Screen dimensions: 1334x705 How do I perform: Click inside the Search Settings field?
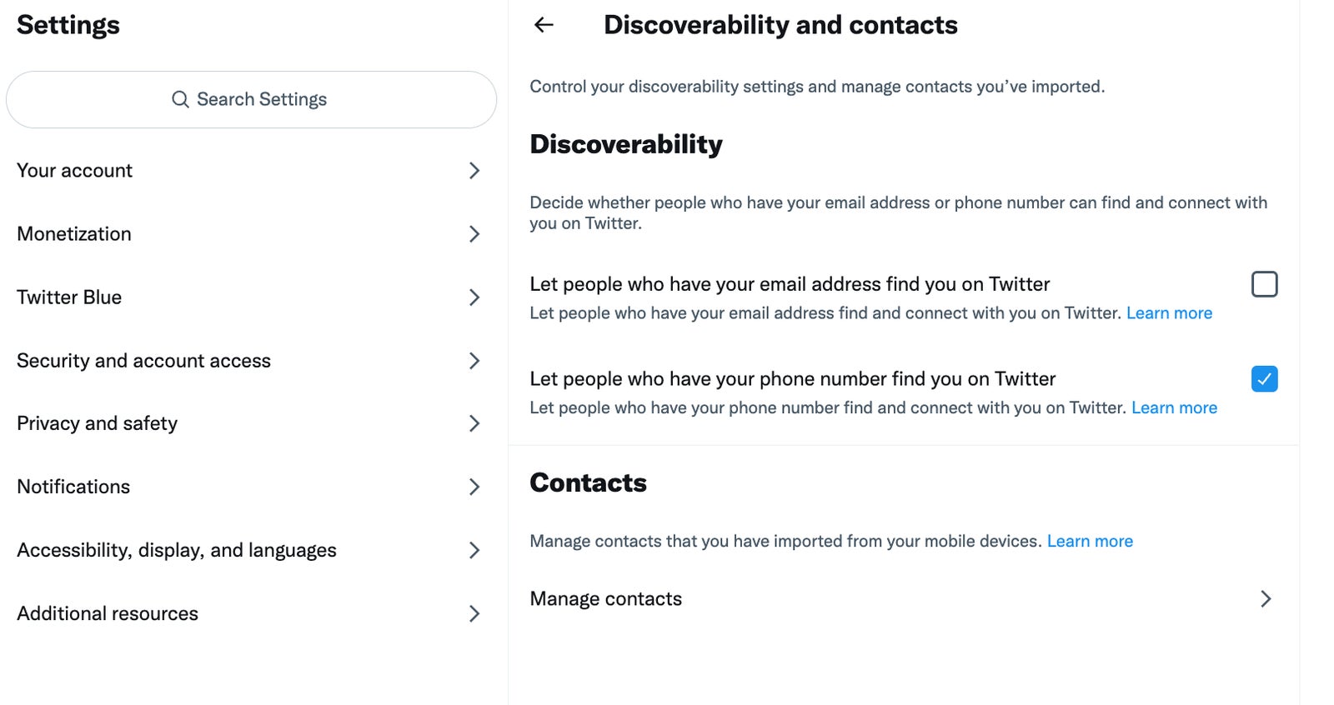tap(250, 99)
